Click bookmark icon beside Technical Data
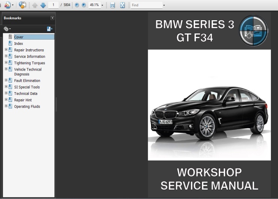 coord(10,93)
